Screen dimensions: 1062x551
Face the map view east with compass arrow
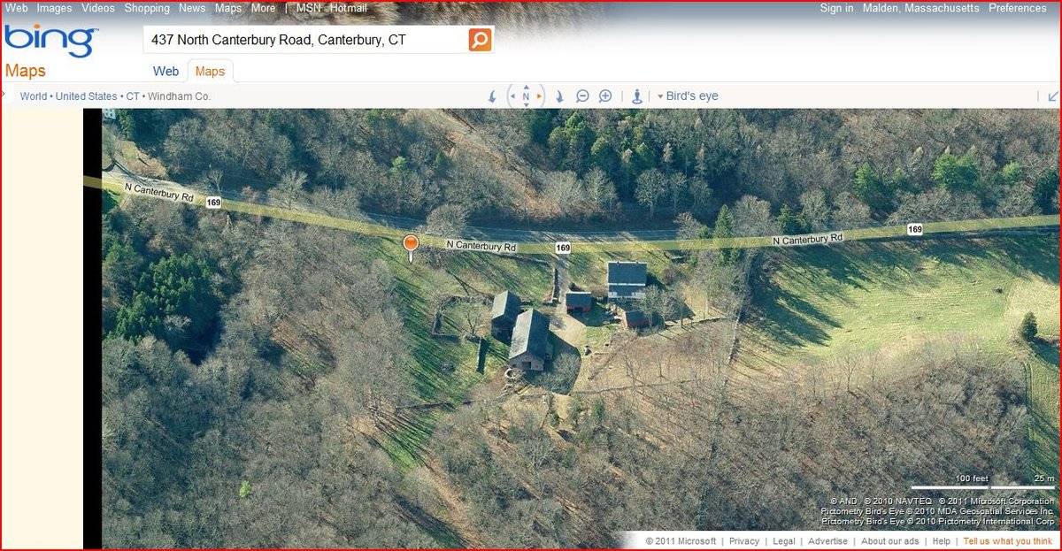tap(540, 96)
